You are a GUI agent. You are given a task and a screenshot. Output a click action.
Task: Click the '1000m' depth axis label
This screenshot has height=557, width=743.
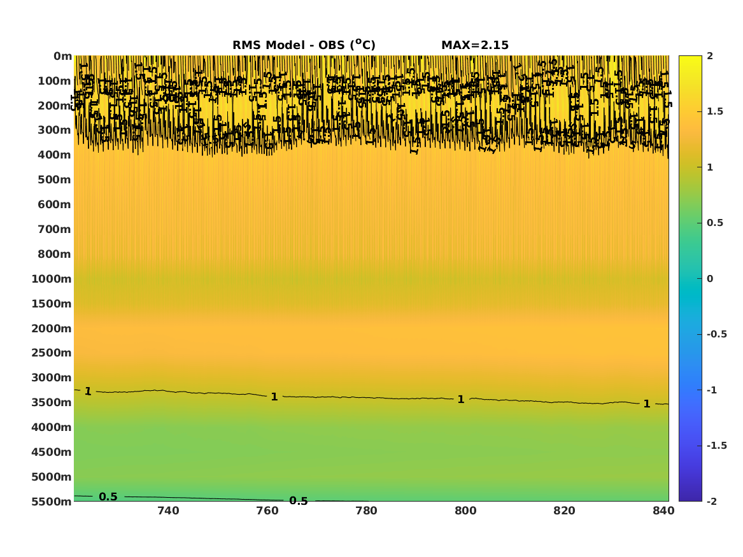pyautogui.click(x=52, y=279)
